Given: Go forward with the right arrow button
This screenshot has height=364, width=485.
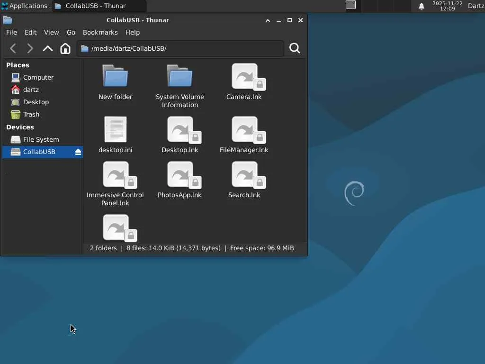Looking at the screenshot, I should [30, 48].
